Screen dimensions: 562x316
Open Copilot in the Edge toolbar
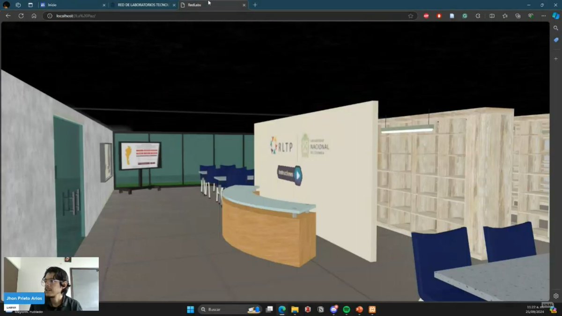click(x=556, y=15)
